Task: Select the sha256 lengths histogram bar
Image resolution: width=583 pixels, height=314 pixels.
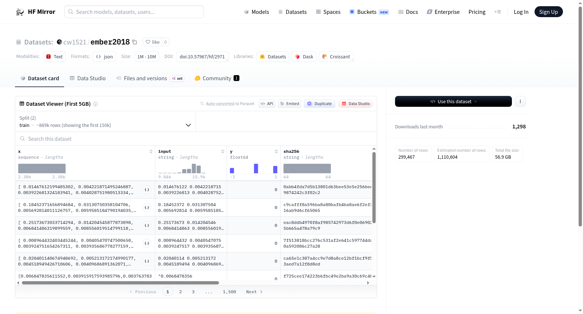Action: click(x=307, y=168)
